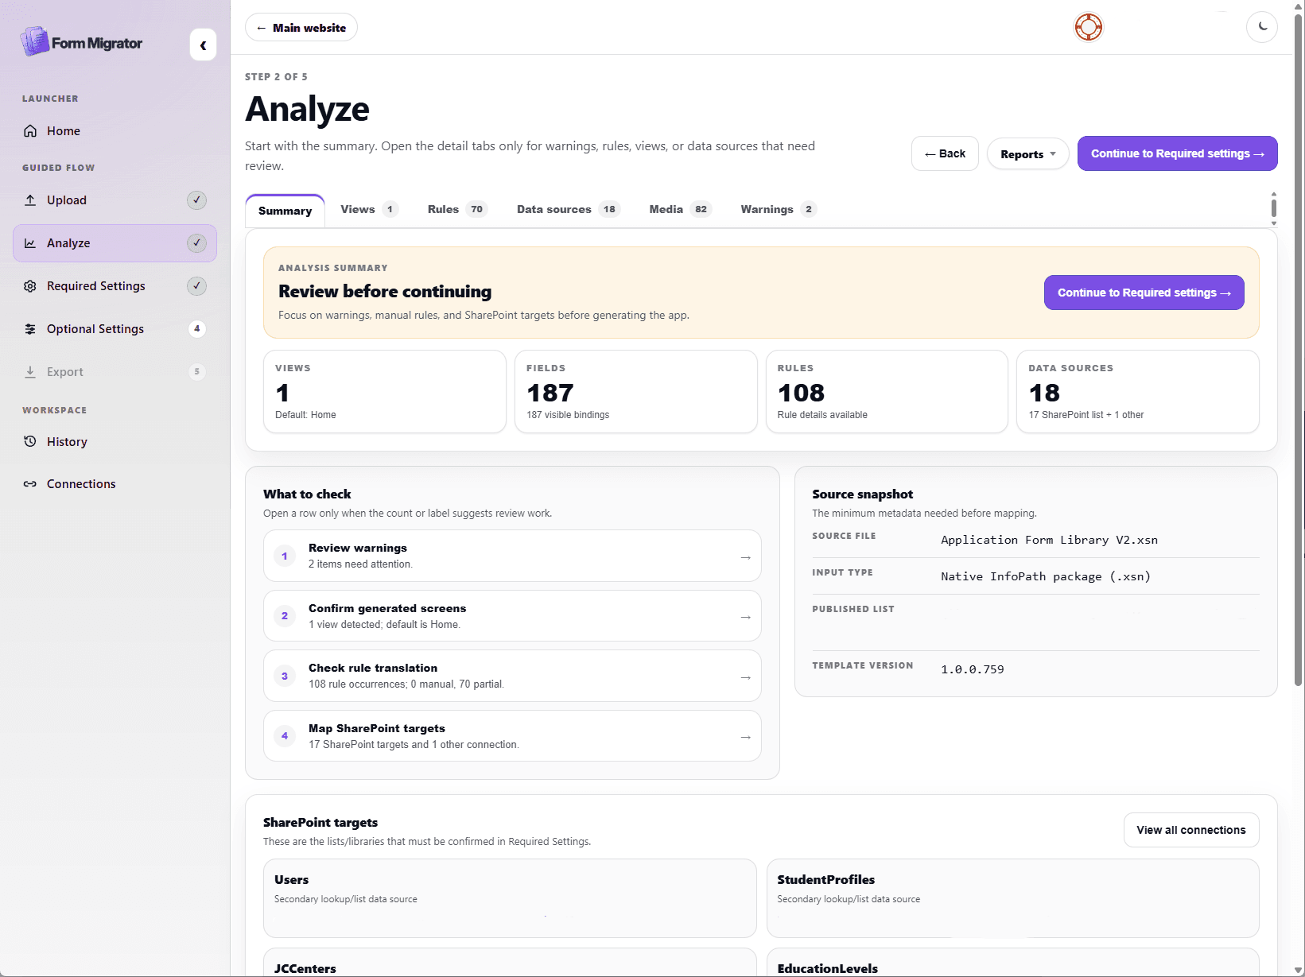Image resolution: width=1305 pixels, height=977 pixels.
Task: Open Check rule translation row arrow
Action: [745, 677]
